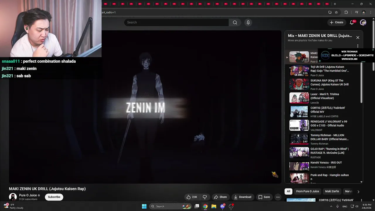Play Tommy Richman MILLION DOLLAR BABY
The height and width of the screenshot is (211, 375).
pyautogui.click(x=322, y=139)
